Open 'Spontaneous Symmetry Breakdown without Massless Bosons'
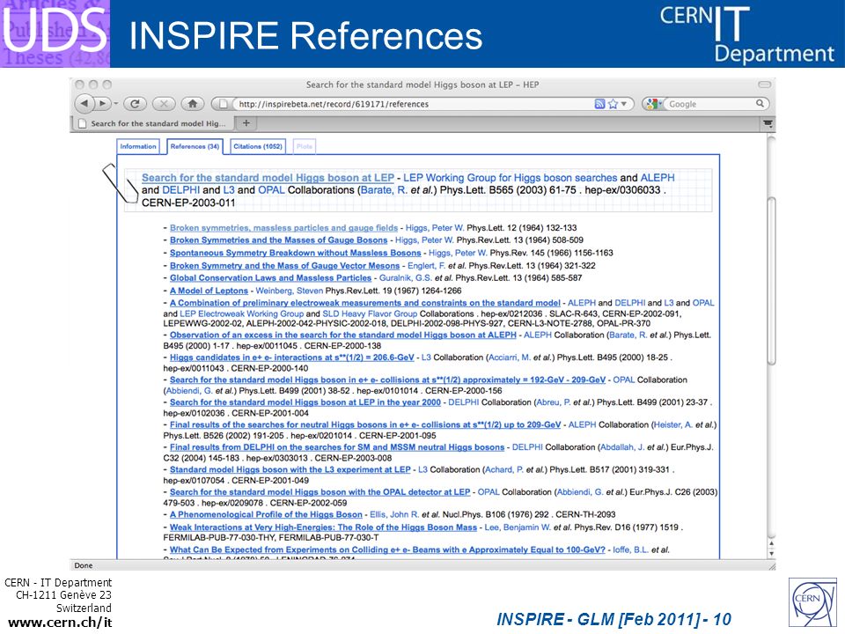 295,253
